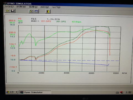Screen dimensions: 133x100
Task: Click the blue monitor display toolbar icon
Action: [36, 11]
